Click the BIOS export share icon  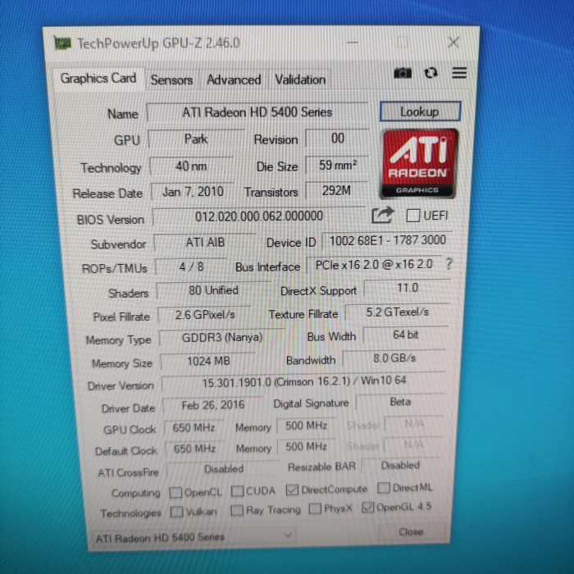click(383, 215)
